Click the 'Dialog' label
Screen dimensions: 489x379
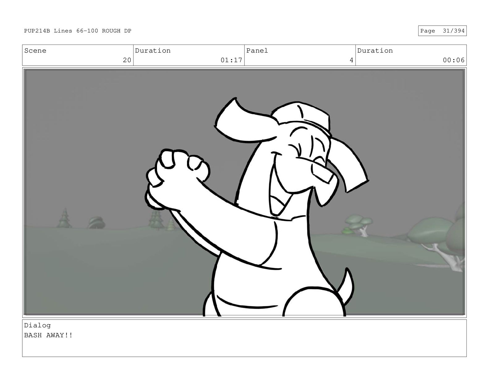(x=37, y=325)
